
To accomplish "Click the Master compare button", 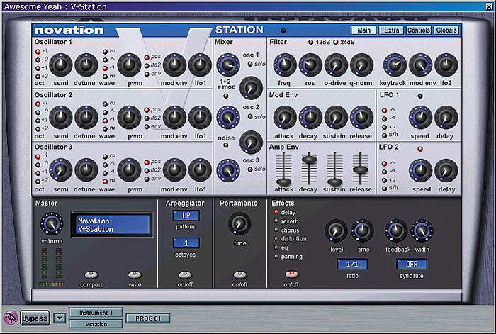I will 91,274.
